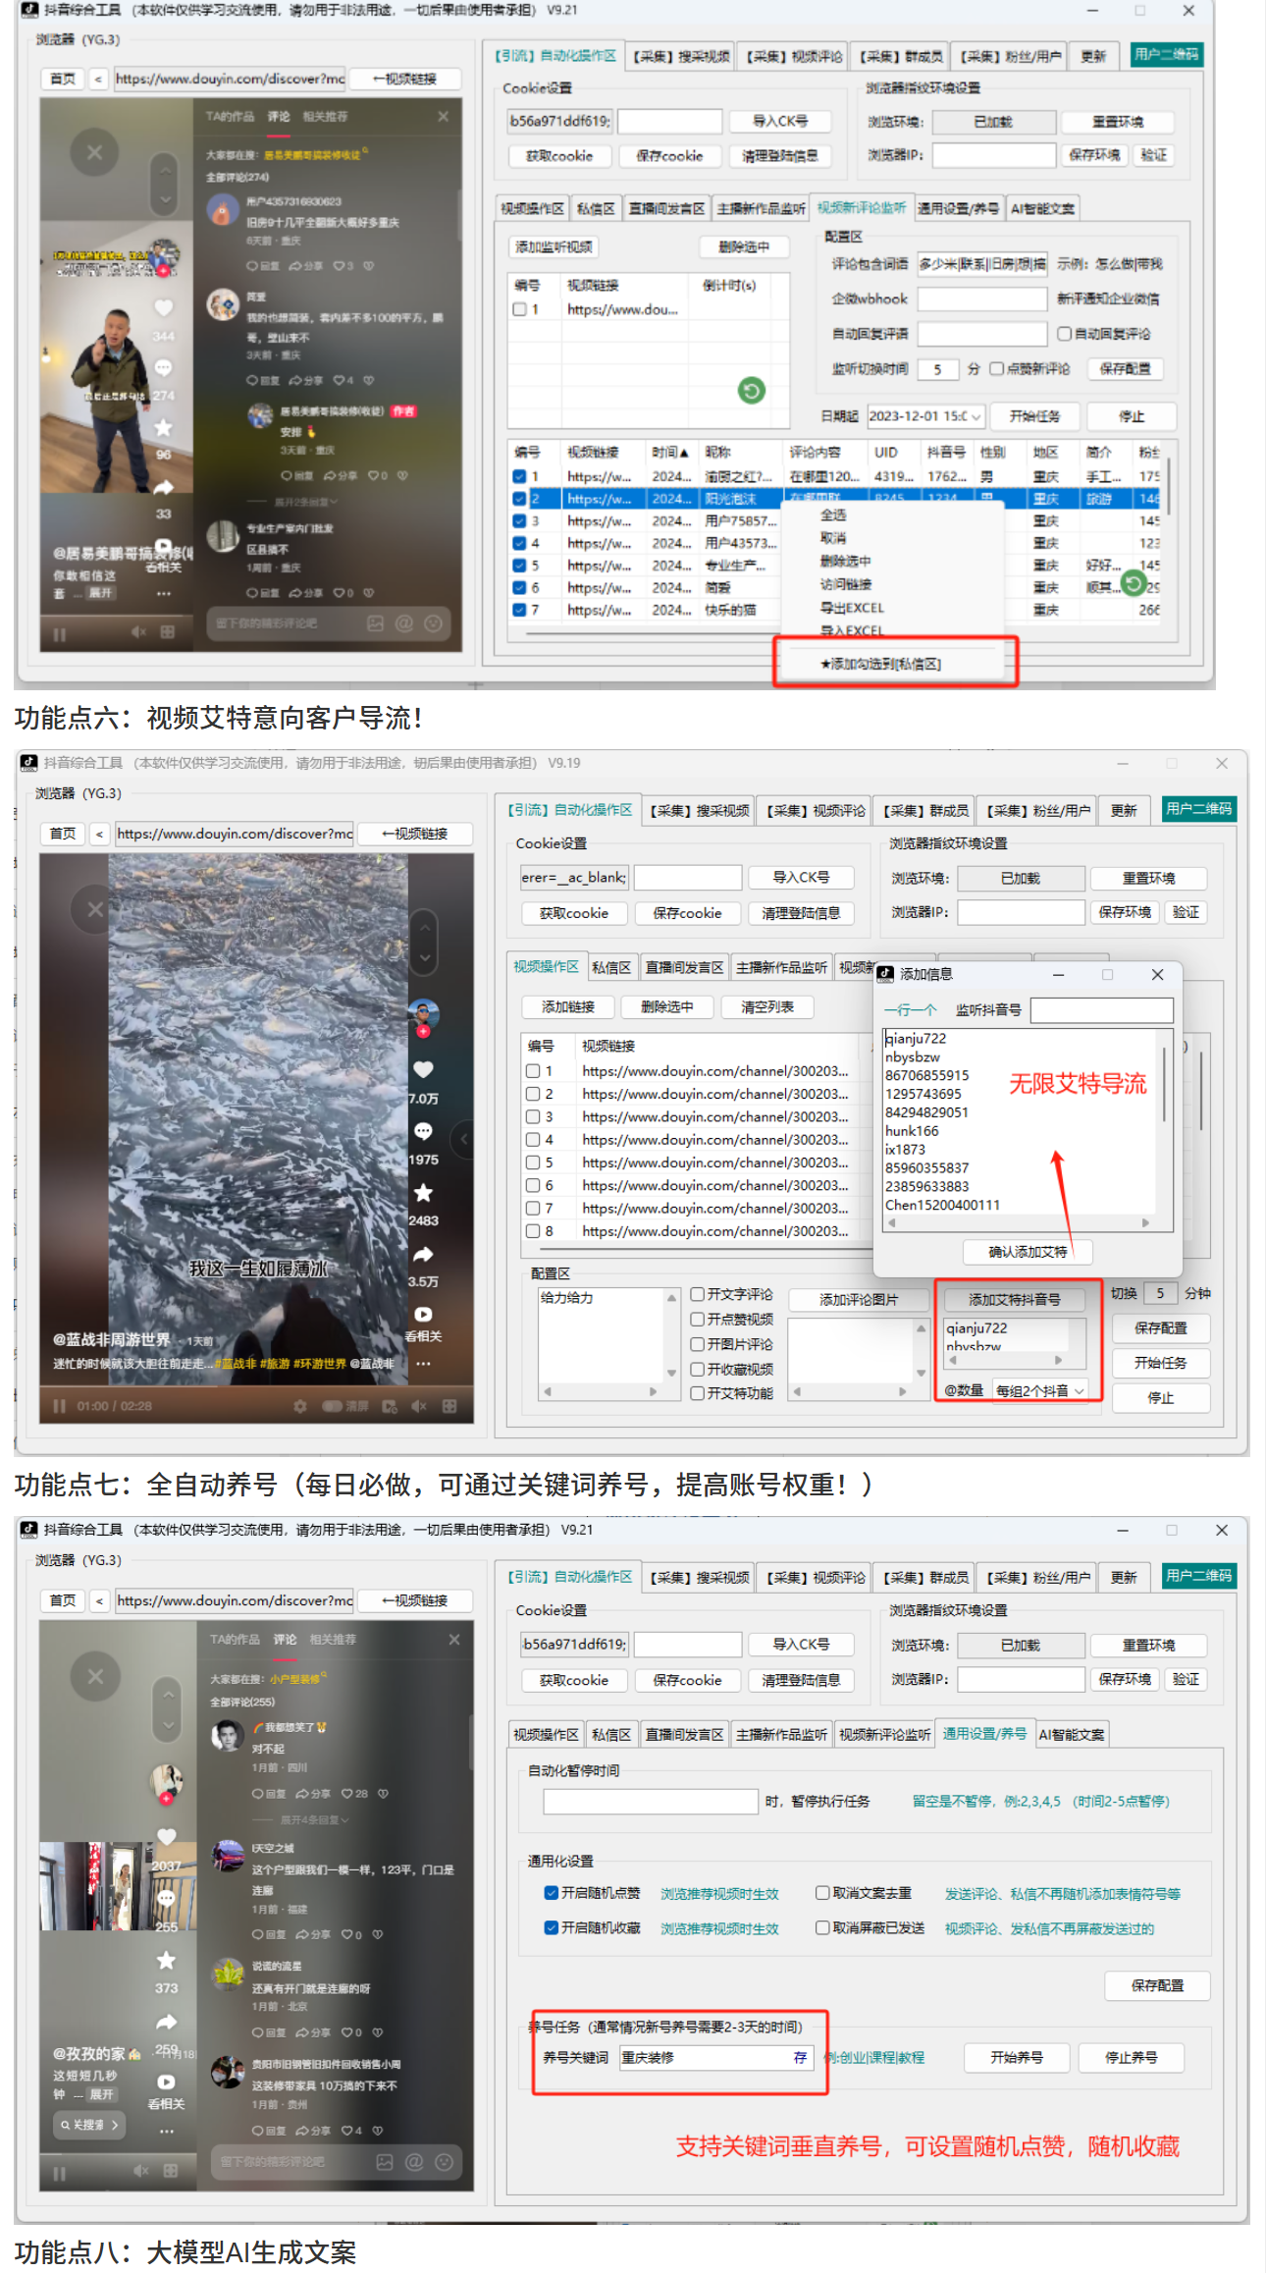Expand 展开 in 居易美鹏哥 video description

[x=100, y=593]
